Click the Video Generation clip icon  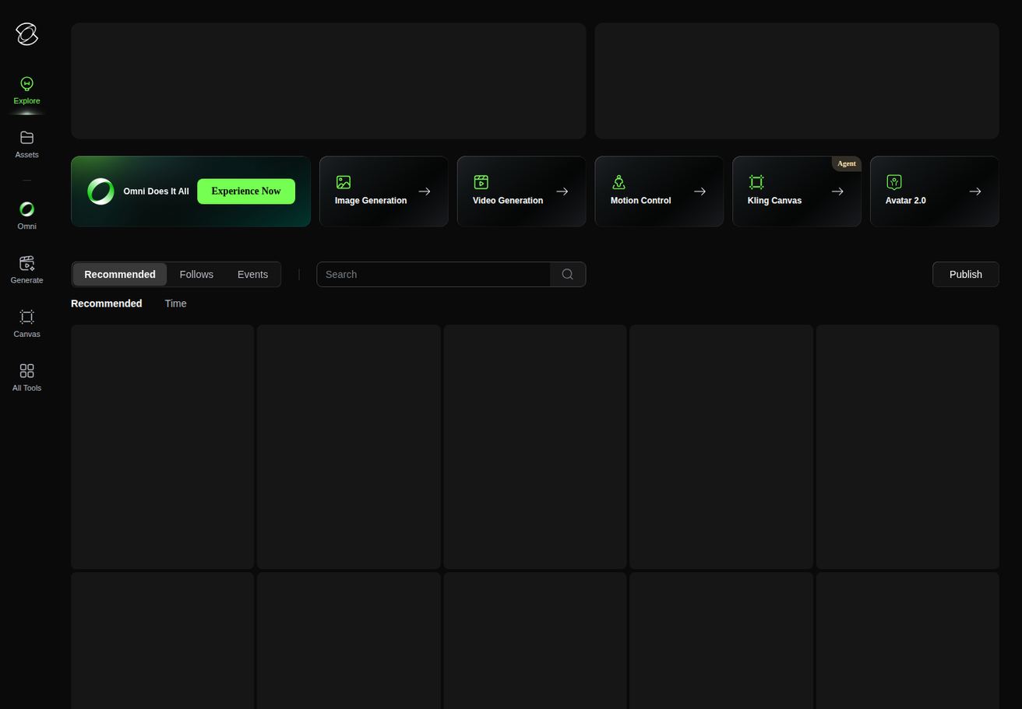tap(481, 182)
